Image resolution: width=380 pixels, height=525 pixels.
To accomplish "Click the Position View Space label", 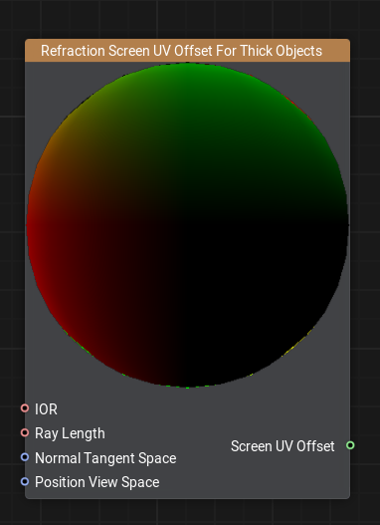I will pos(97,482).
